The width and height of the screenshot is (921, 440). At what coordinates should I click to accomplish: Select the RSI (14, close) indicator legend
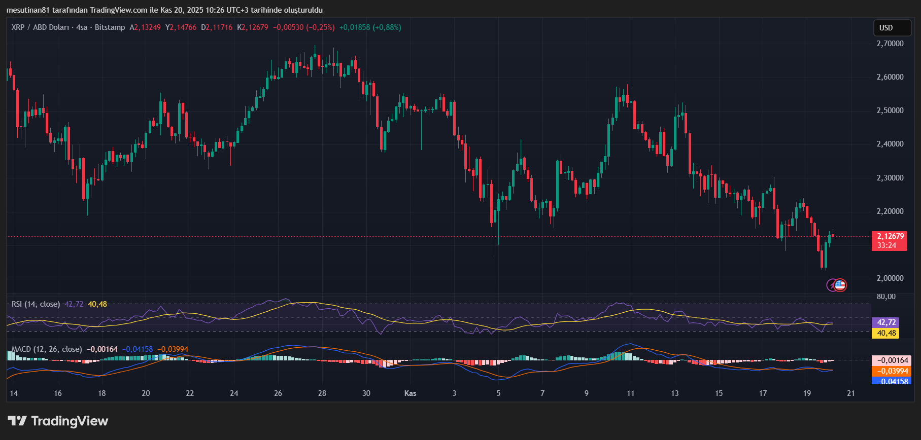click(x=36, y=304)
